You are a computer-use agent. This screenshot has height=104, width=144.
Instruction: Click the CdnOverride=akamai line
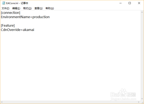pyautogui.click(x=18, y=30)
